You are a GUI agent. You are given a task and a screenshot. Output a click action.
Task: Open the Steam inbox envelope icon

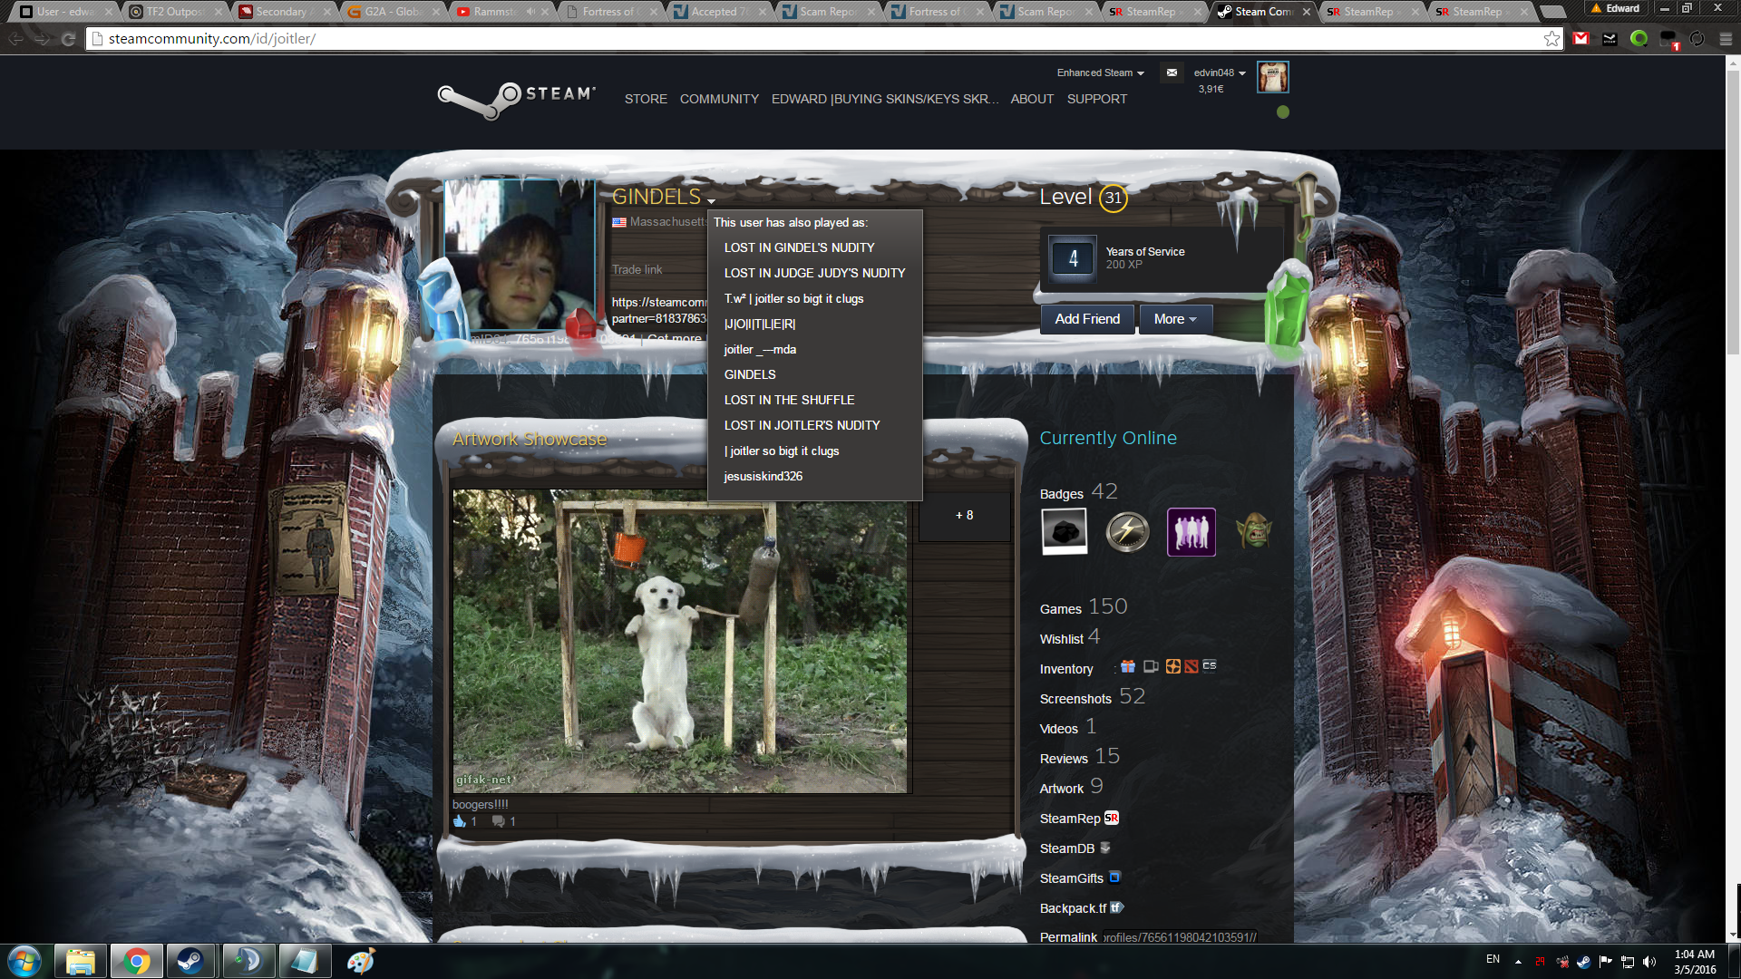coord(1172,73)
